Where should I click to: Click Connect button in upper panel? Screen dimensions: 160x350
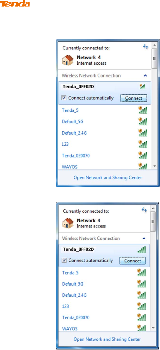coord(134,98)
